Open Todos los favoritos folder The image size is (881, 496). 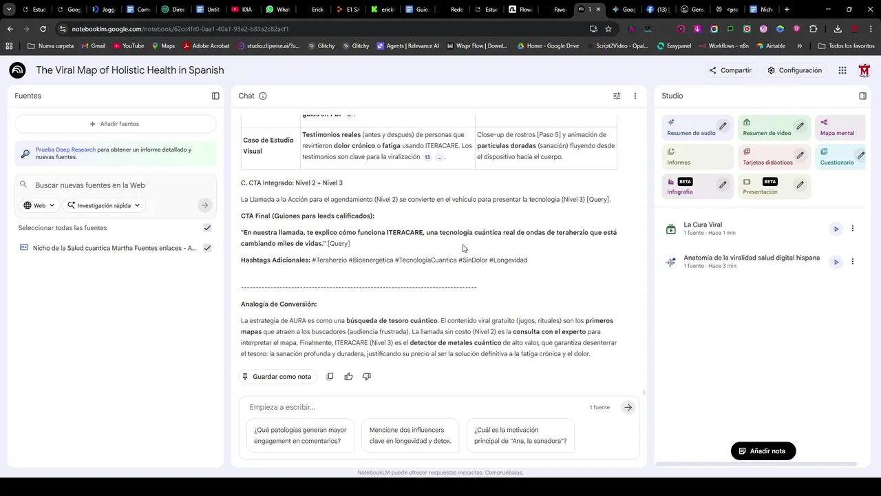click(x=846, y=46)
